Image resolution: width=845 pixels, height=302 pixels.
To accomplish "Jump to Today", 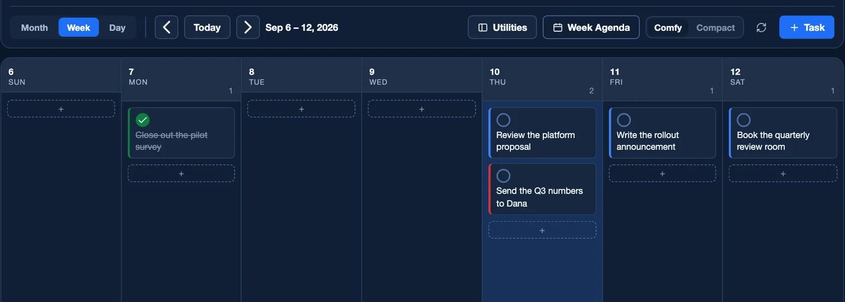I will coord(207,27).
